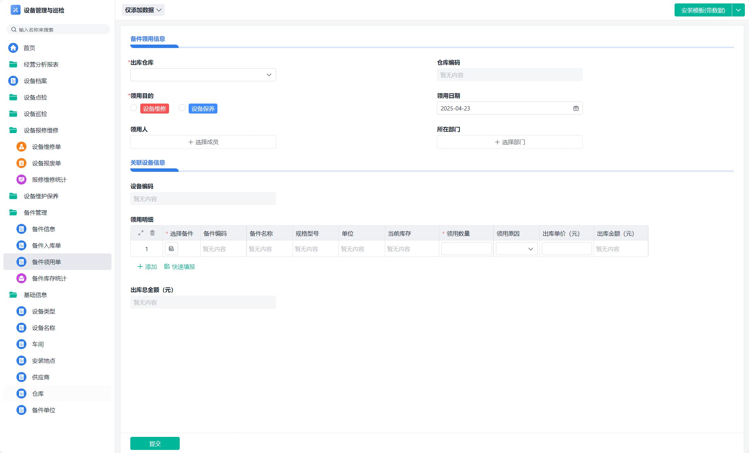This screenshot has width=749, height=453.
Task: Select the 设备保养 radio option
Action: coord(182,108)
